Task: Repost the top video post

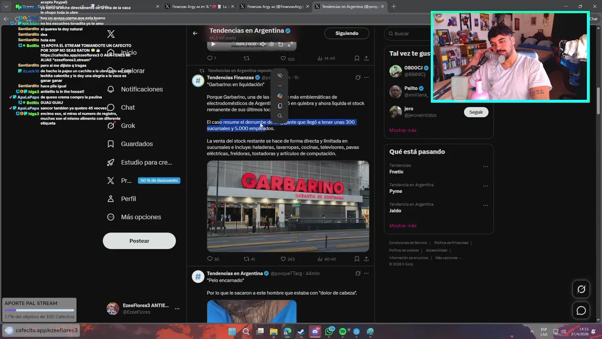Action: click(x=246, y=58)
